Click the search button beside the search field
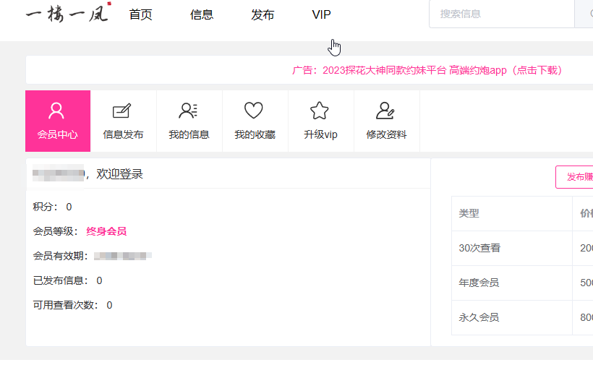This screenshot has width=593, height=391. tap(584, 14)
